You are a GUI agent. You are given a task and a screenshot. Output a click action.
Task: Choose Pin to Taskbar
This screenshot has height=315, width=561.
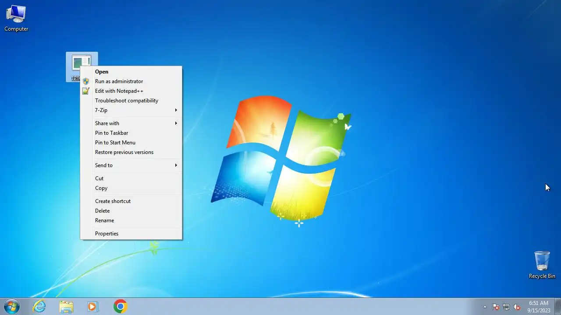point(131,133)
